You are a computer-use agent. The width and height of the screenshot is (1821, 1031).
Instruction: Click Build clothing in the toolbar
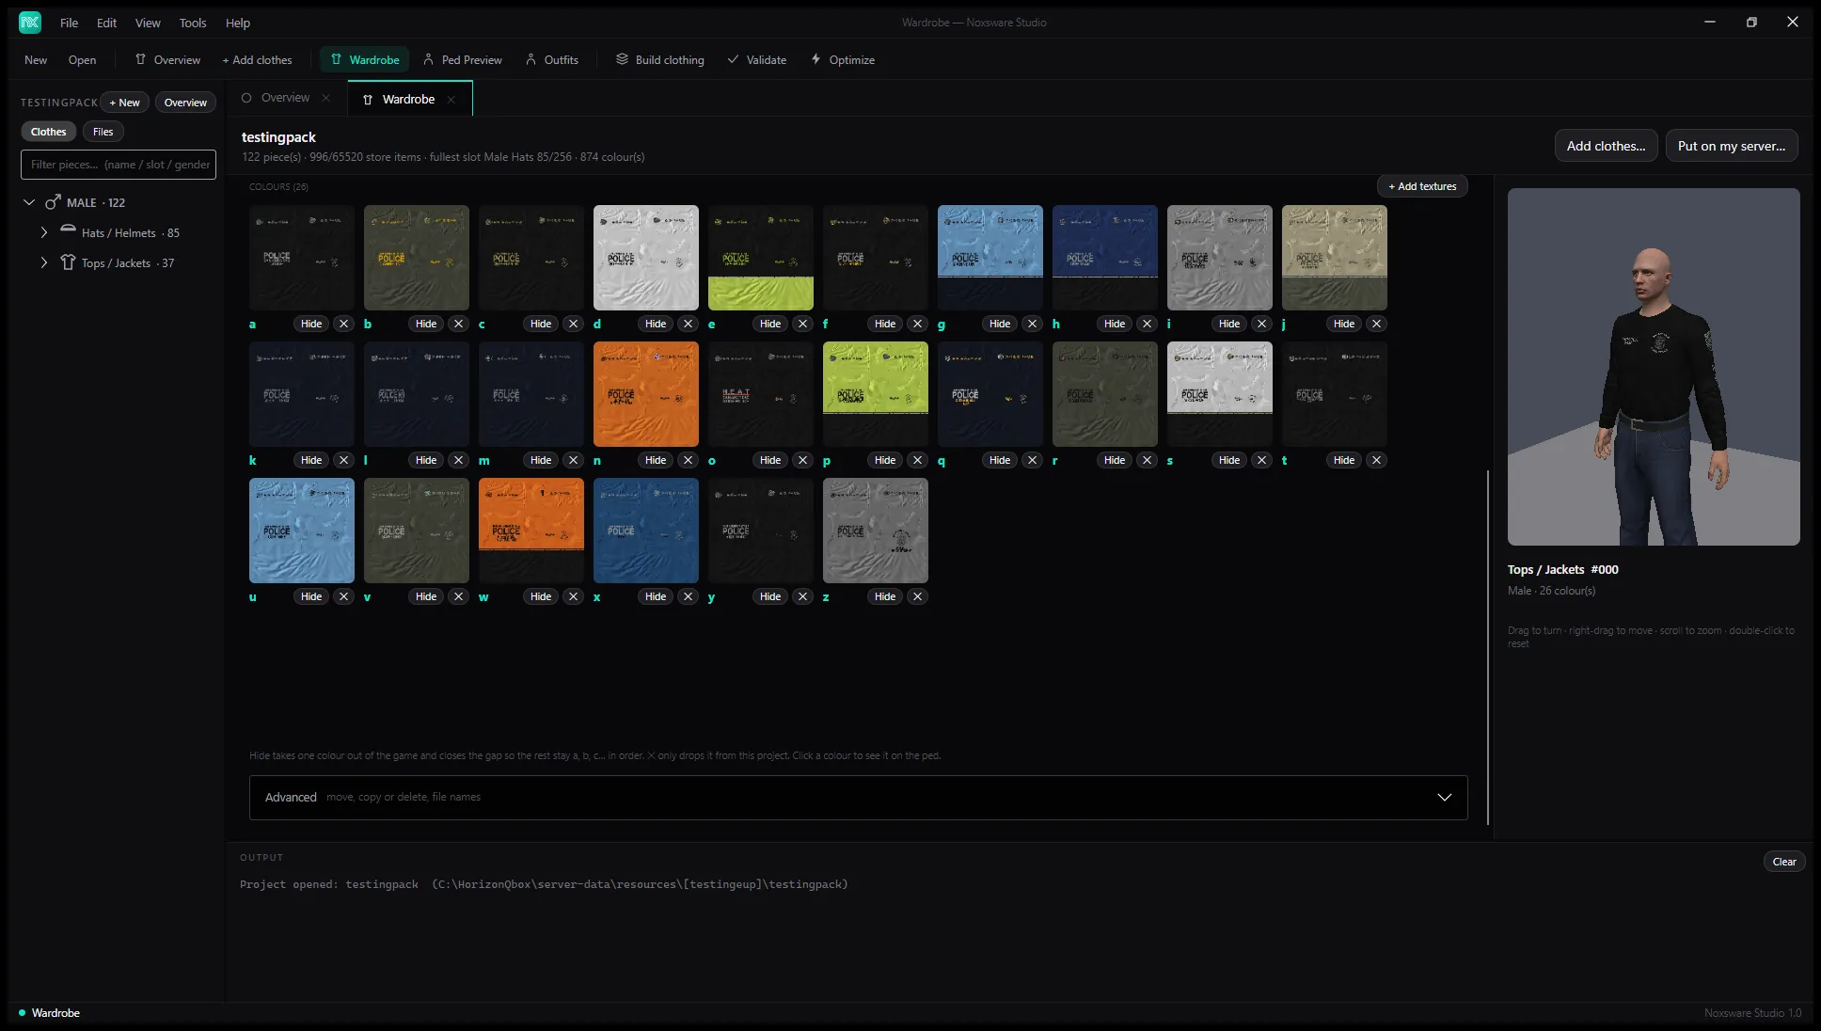click(659, 59)
